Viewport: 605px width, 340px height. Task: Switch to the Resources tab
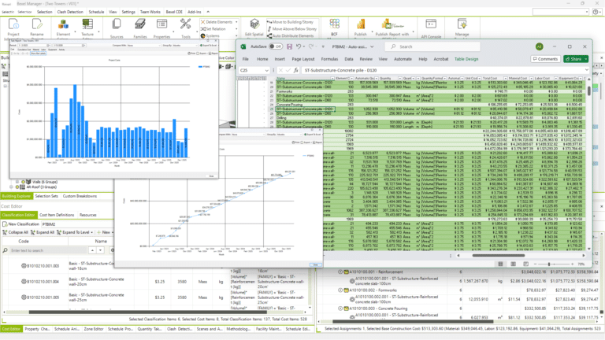coord(88,215)
